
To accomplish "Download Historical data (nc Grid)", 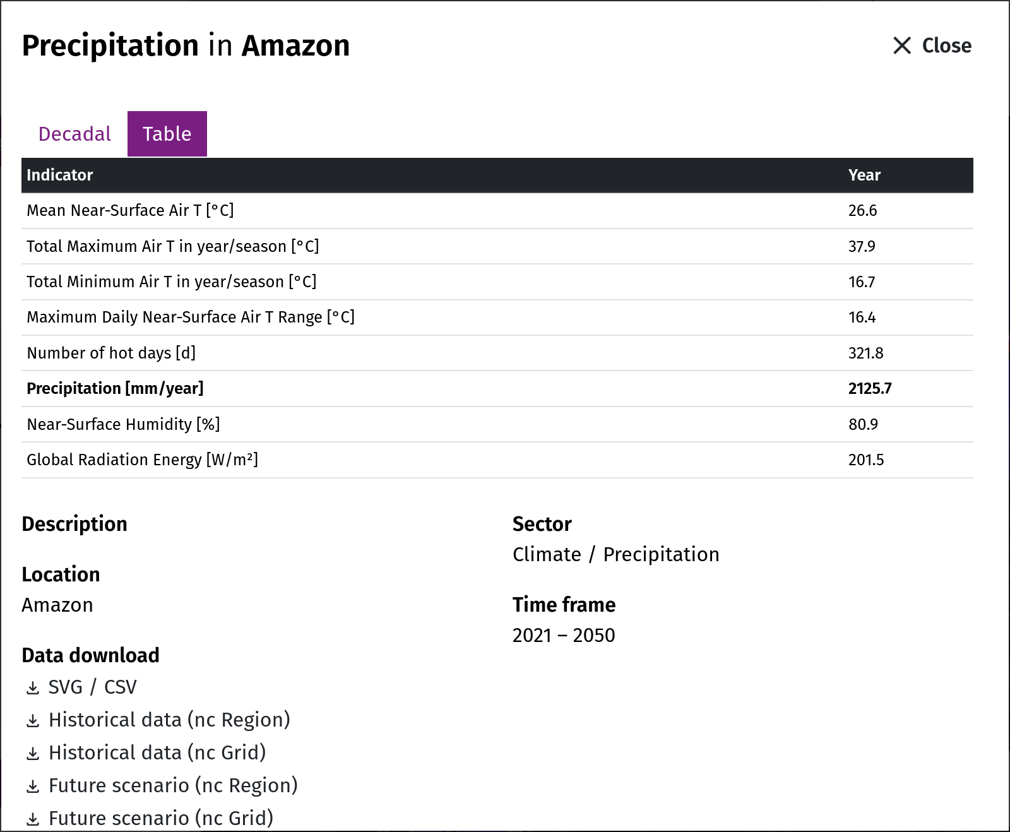I will [157, 752].
